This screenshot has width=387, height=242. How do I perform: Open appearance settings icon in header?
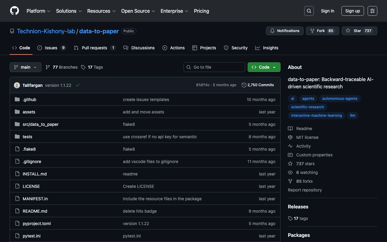(x=372, y=11)
